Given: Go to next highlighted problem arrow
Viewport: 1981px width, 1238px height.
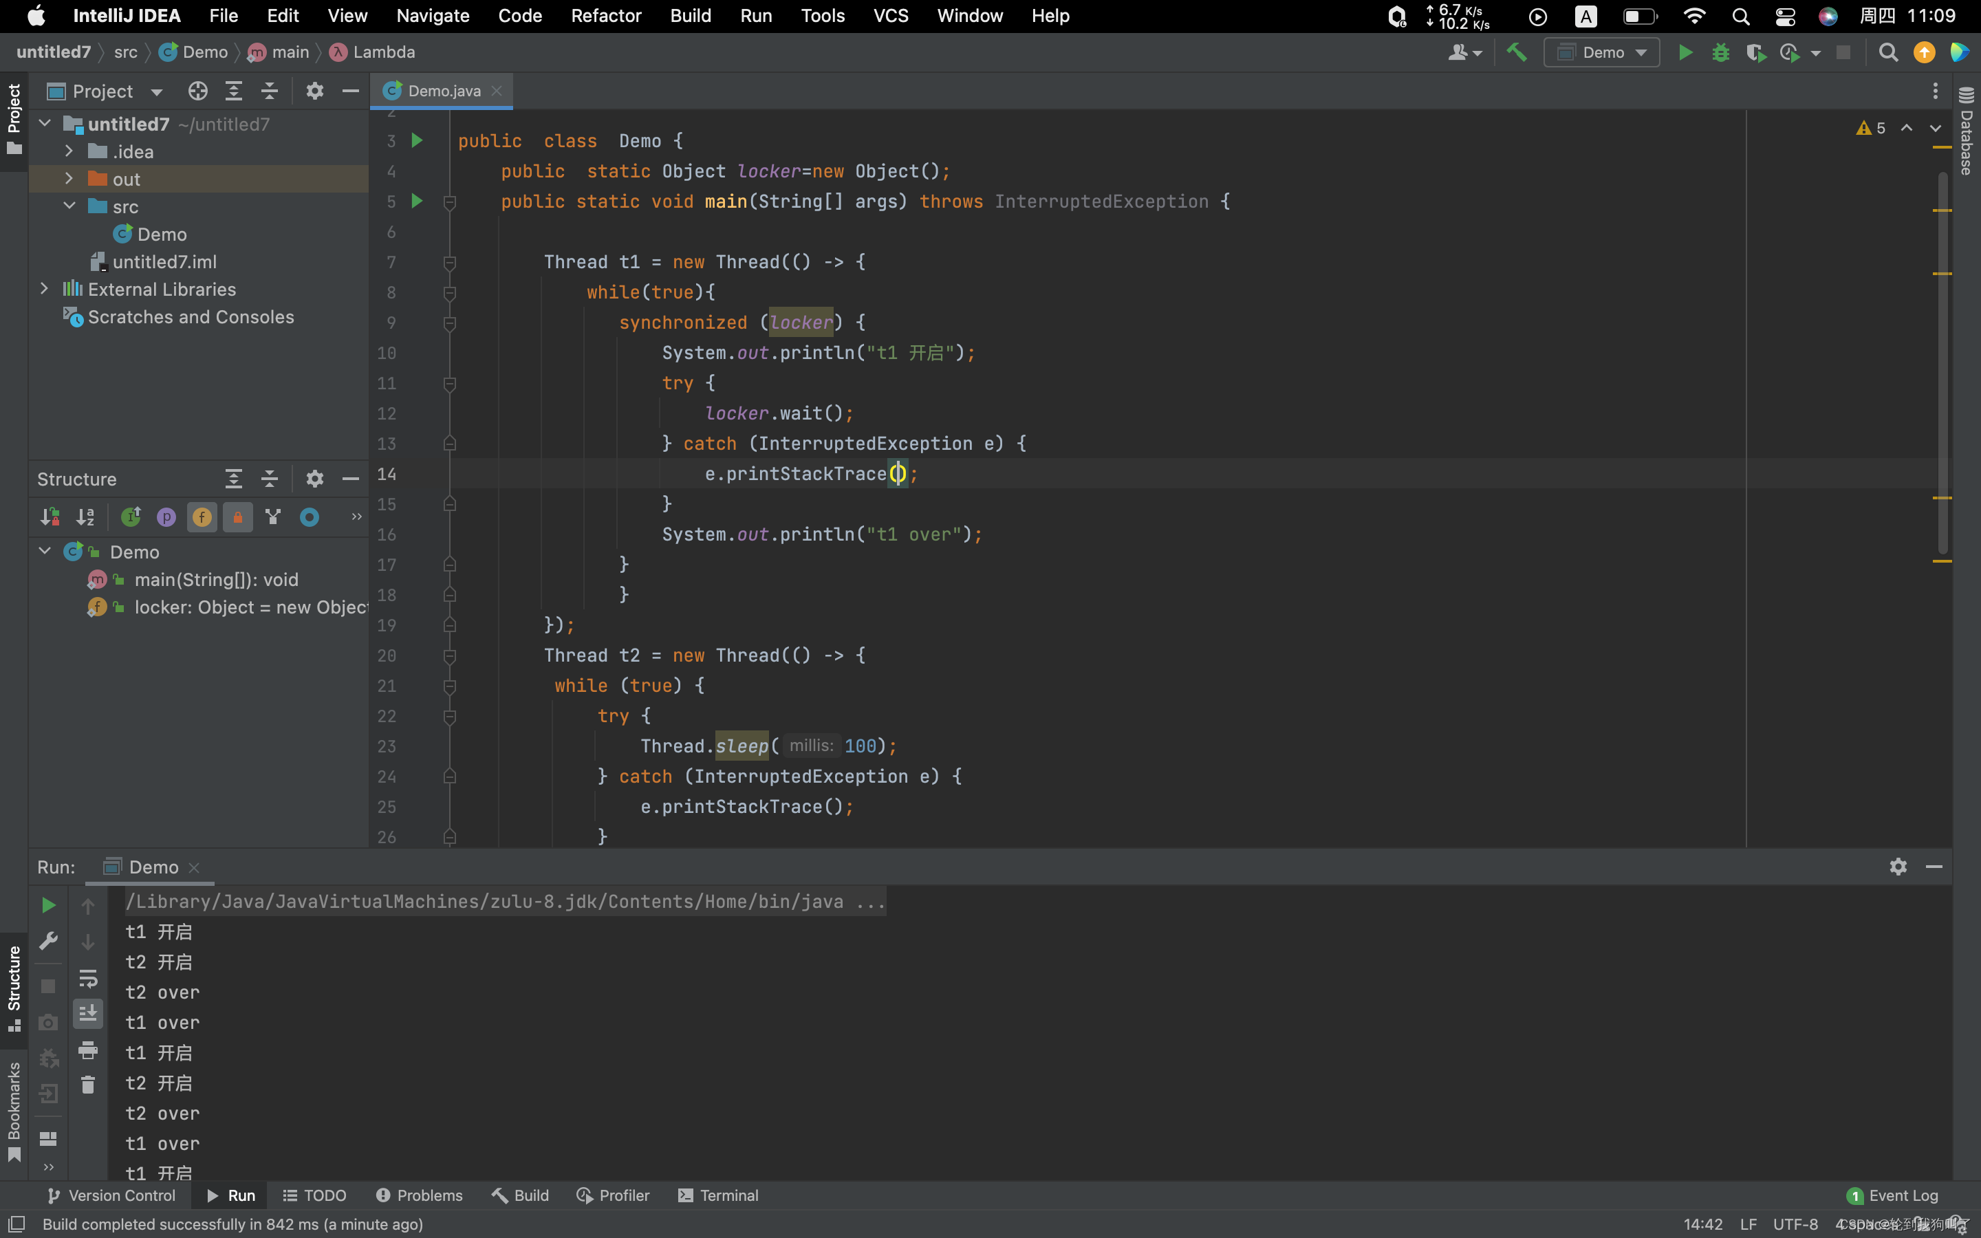Looking at the screenshot, I should pyautogui.click(x=1935, y=128).
